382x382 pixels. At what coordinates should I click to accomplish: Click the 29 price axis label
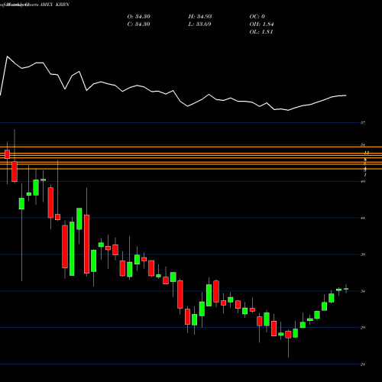point(363,328)
